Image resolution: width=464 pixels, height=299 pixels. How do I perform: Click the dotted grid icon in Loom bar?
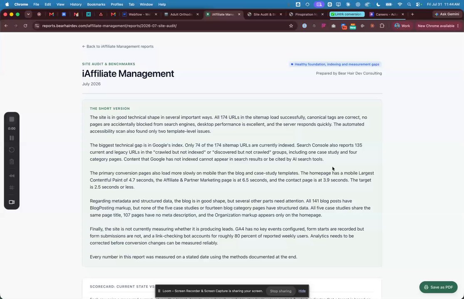[12, 188]
